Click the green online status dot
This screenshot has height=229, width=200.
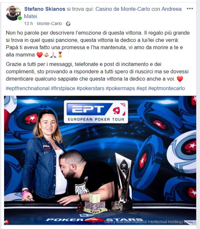pyautogui.click(x=20, y=18)
